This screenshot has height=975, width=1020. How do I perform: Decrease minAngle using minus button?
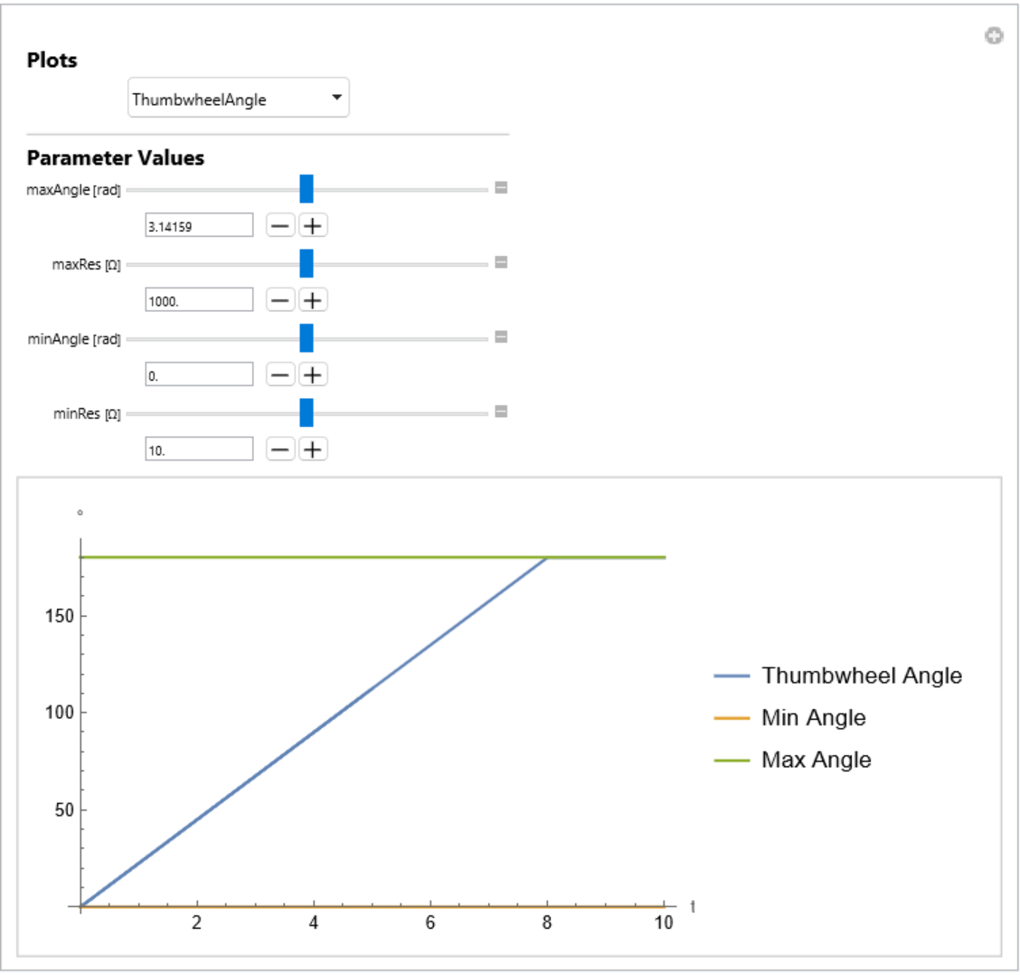tap(280, 374)
